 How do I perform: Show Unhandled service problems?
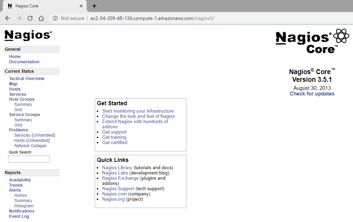[44, 135]
